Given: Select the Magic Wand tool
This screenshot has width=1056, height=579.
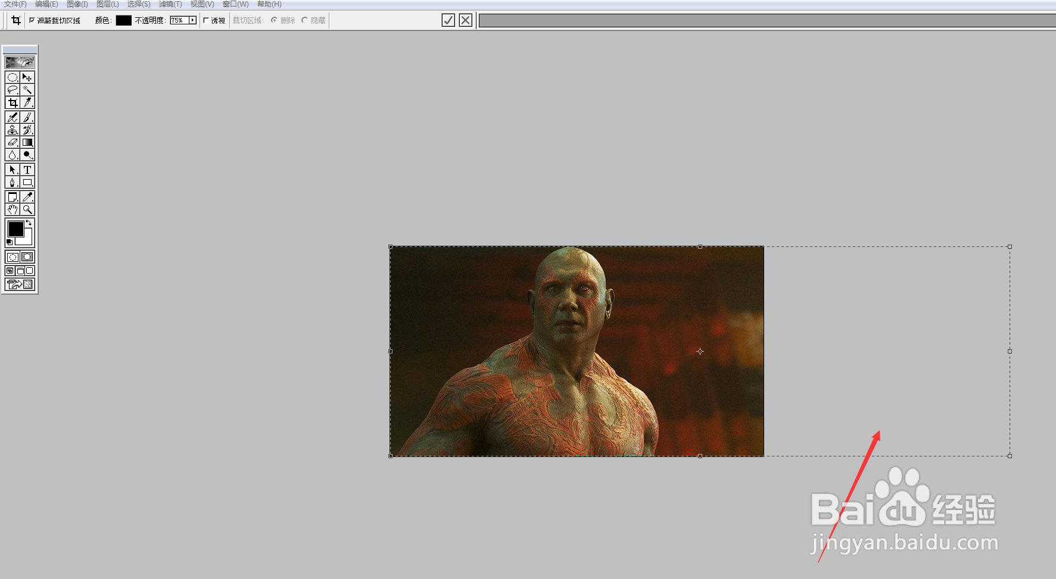Looking at the screenshot, I should pyautogui.click(x=27, y=90).
